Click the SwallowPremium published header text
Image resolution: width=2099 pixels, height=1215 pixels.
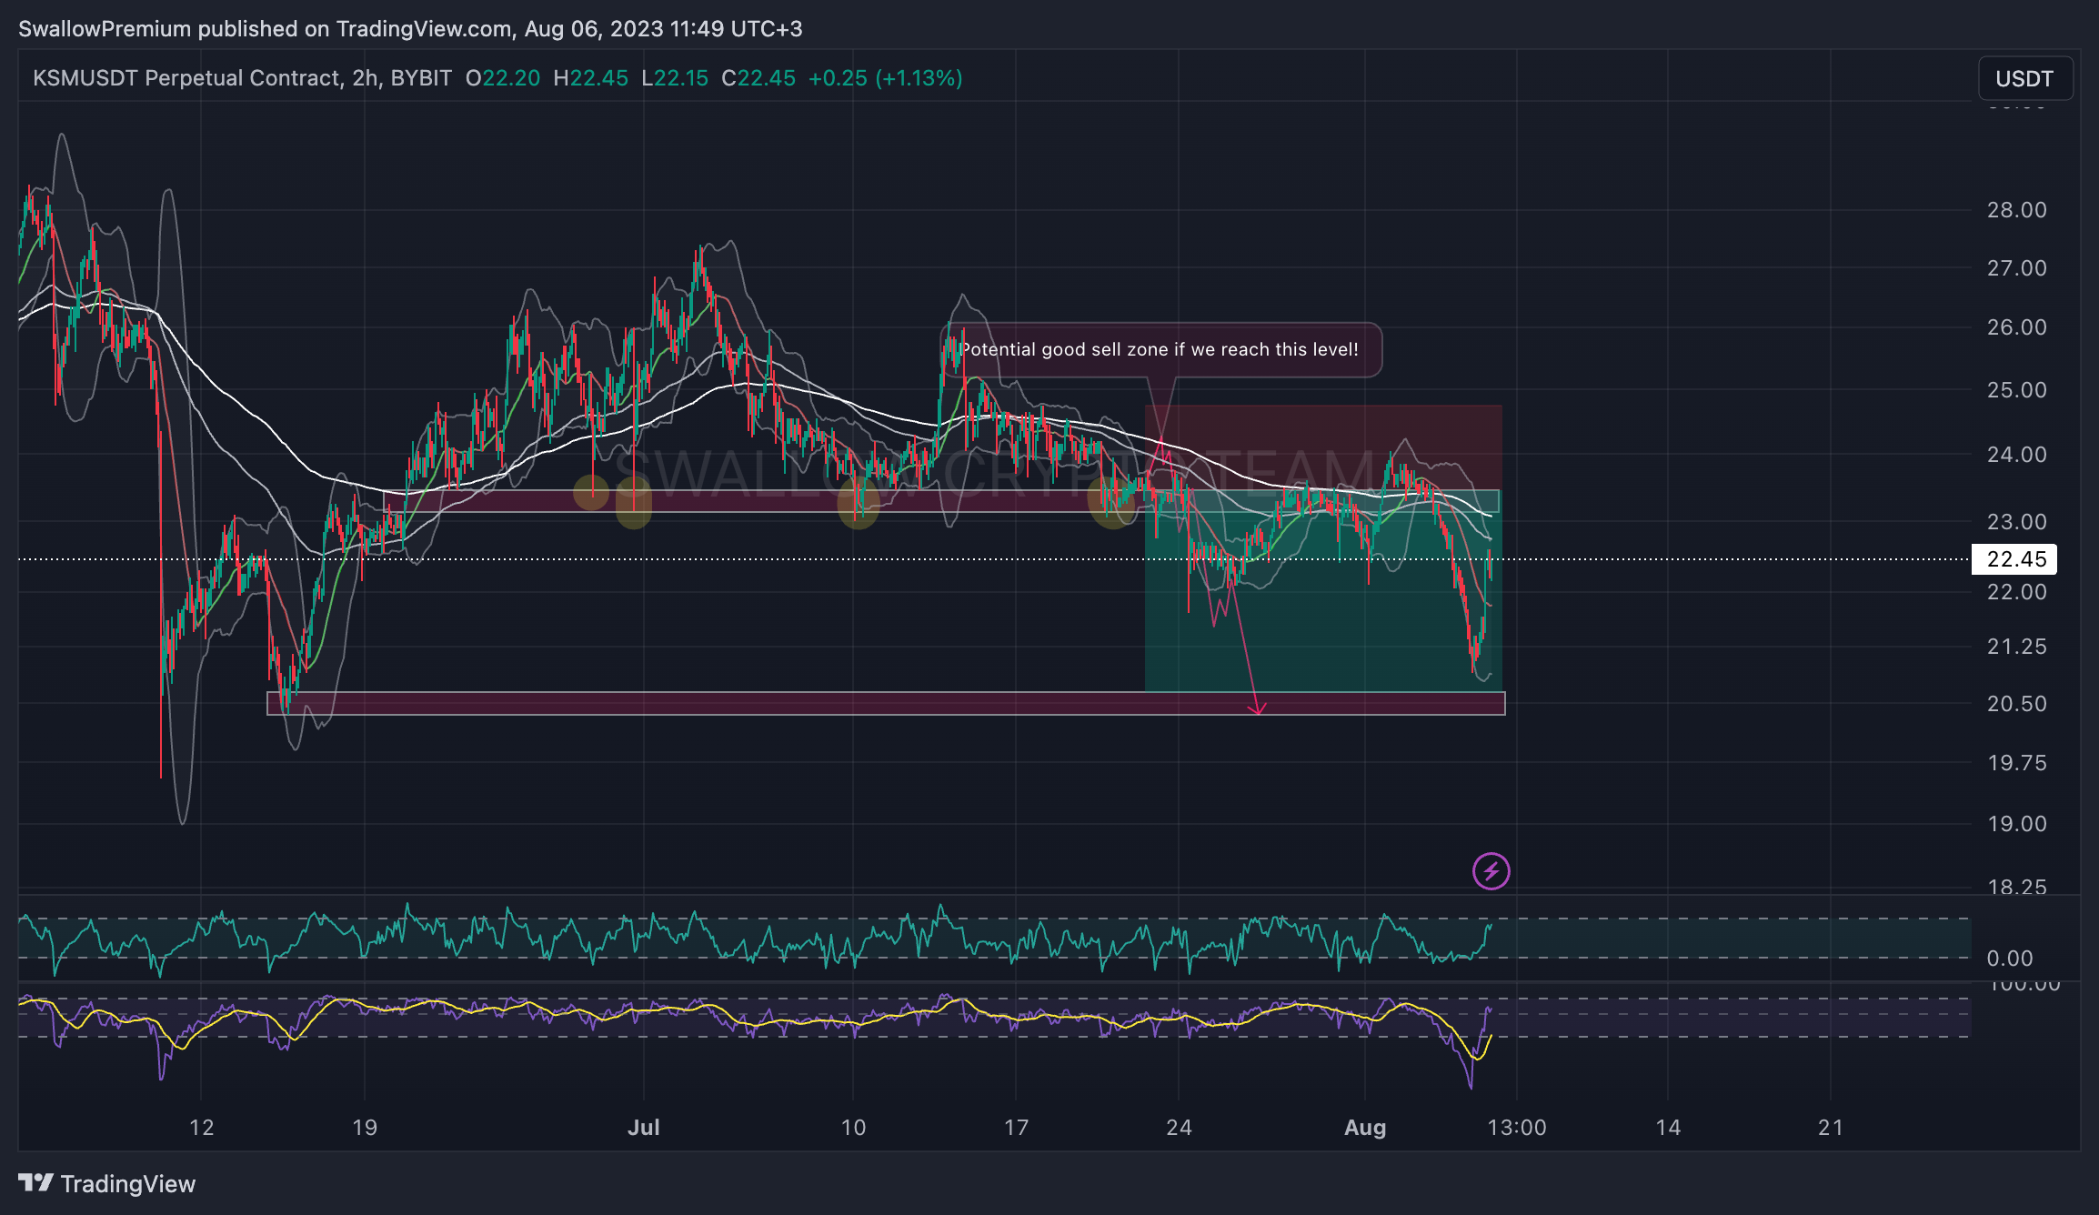[410, 28]
